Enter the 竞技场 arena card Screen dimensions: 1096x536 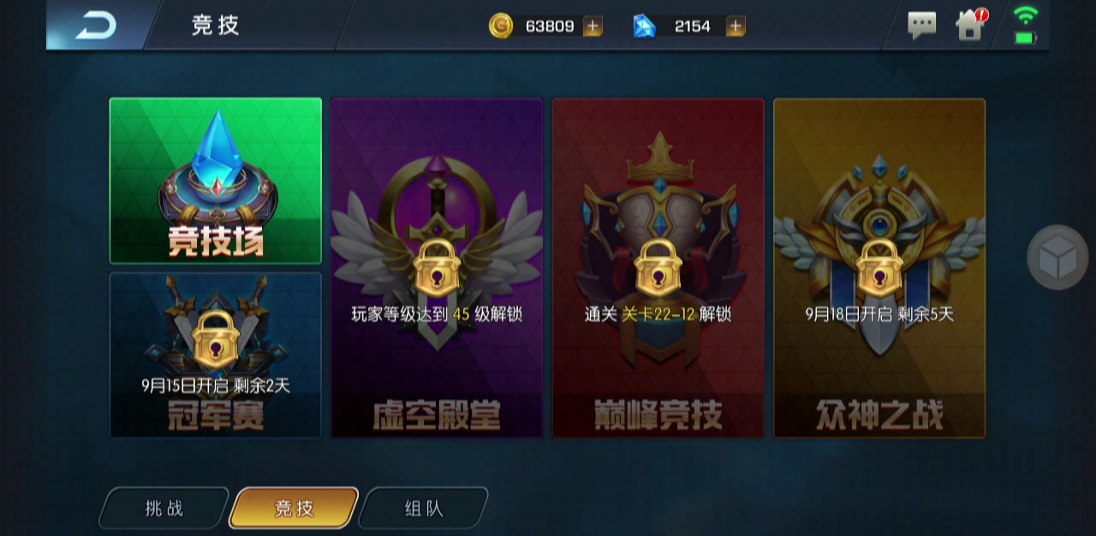[216, 181]
